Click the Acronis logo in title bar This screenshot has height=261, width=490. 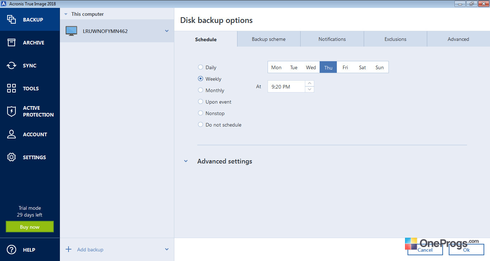point(4,4)
